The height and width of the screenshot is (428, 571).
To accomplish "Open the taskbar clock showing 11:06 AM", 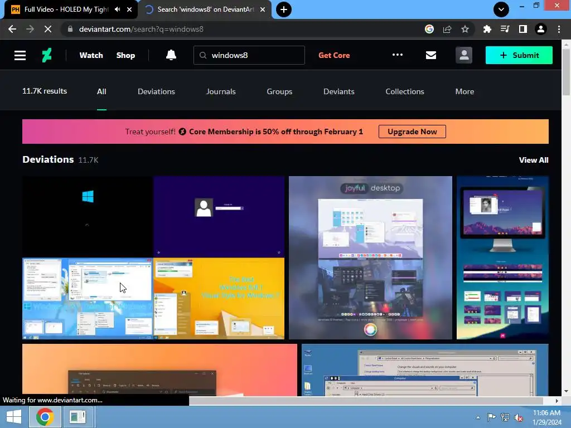I will click(546, 417).
